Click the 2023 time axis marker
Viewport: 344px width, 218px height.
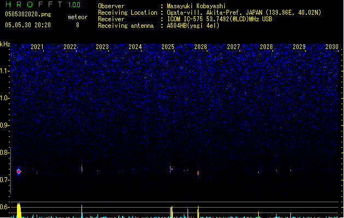102,47
